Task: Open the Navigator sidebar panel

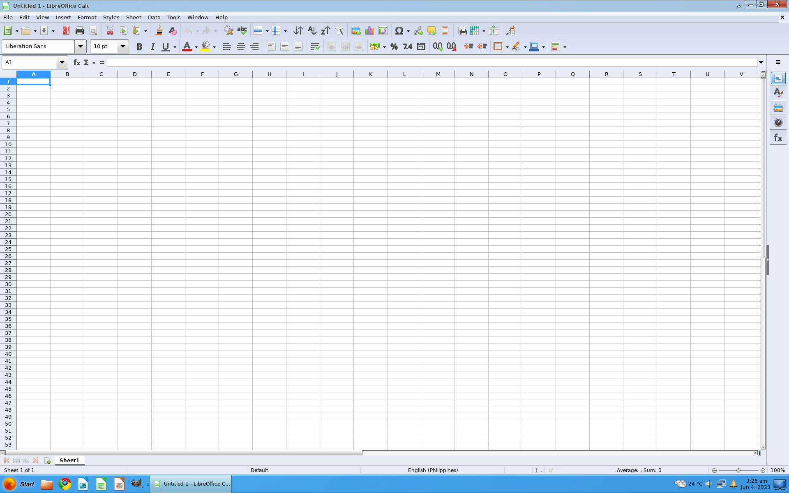Action: [x=778, y=123]
